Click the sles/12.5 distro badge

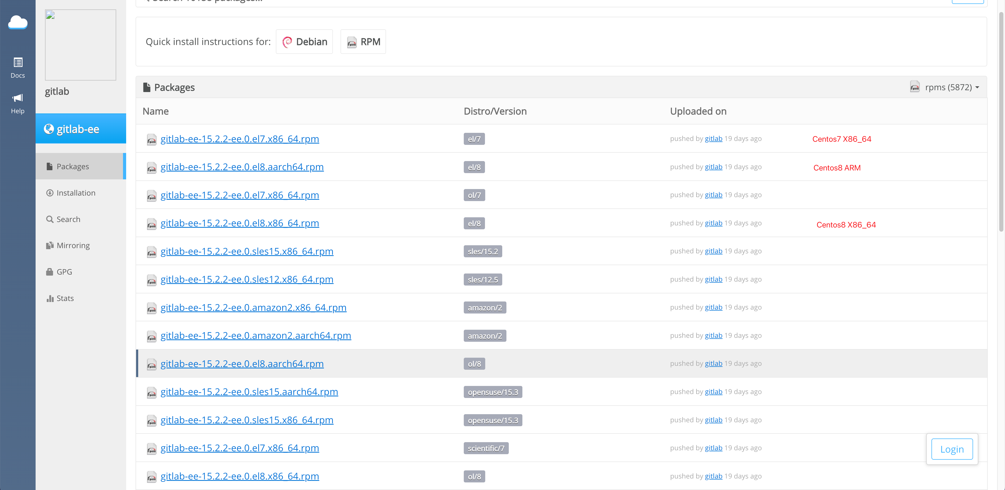[483, 280]
